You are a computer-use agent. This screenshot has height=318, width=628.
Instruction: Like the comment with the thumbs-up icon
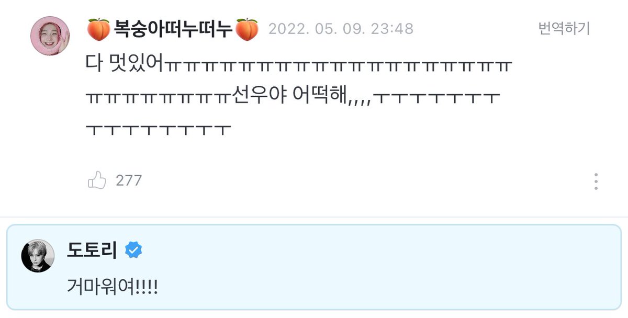97,181
